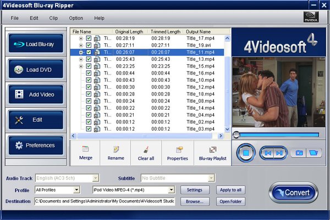Expand the Title_13.mp4 tree node
Viewport: 330px width, 220px height.
[81, 59]
